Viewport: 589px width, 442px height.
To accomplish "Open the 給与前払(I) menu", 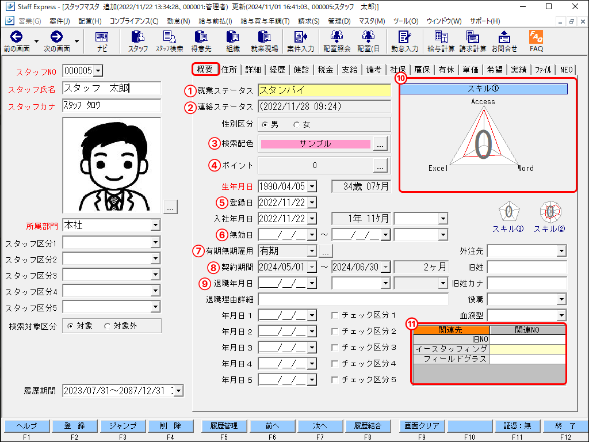I will pyautogui.click(x=215, y=21).
